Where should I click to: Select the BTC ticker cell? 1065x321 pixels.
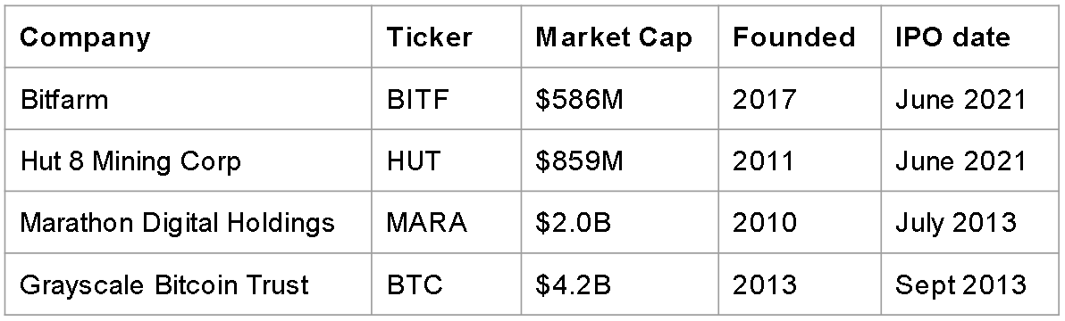[x=446, y=284]
